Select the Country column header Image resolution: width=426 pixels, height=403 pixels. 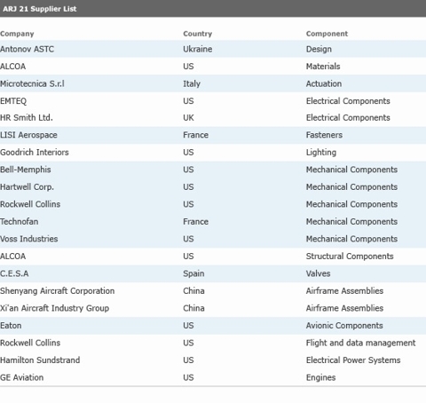point(197,34)
